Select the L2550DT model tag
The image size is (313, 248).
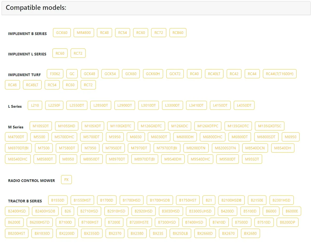tap(77, 105)
